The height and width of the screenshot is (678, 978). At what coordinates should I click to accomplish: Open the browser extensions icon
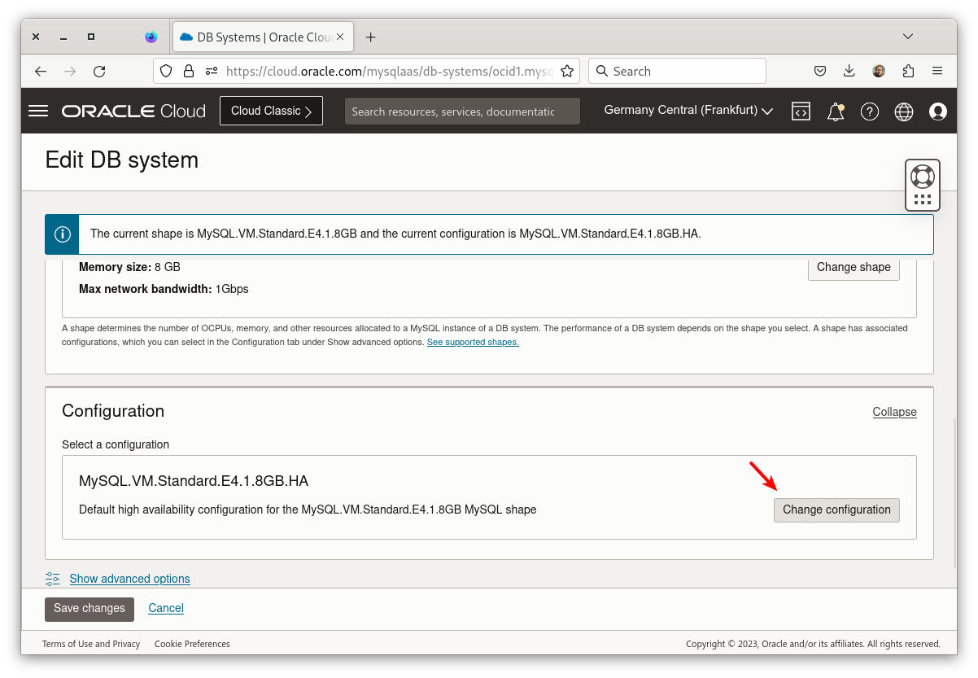pyautogui.click(x=908, y=71)
